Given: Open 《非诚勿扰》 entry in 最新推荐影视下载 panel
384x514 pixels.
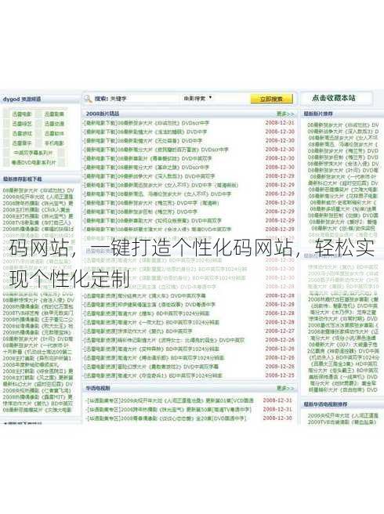Looking at the screenshot, I should [38, 190].
